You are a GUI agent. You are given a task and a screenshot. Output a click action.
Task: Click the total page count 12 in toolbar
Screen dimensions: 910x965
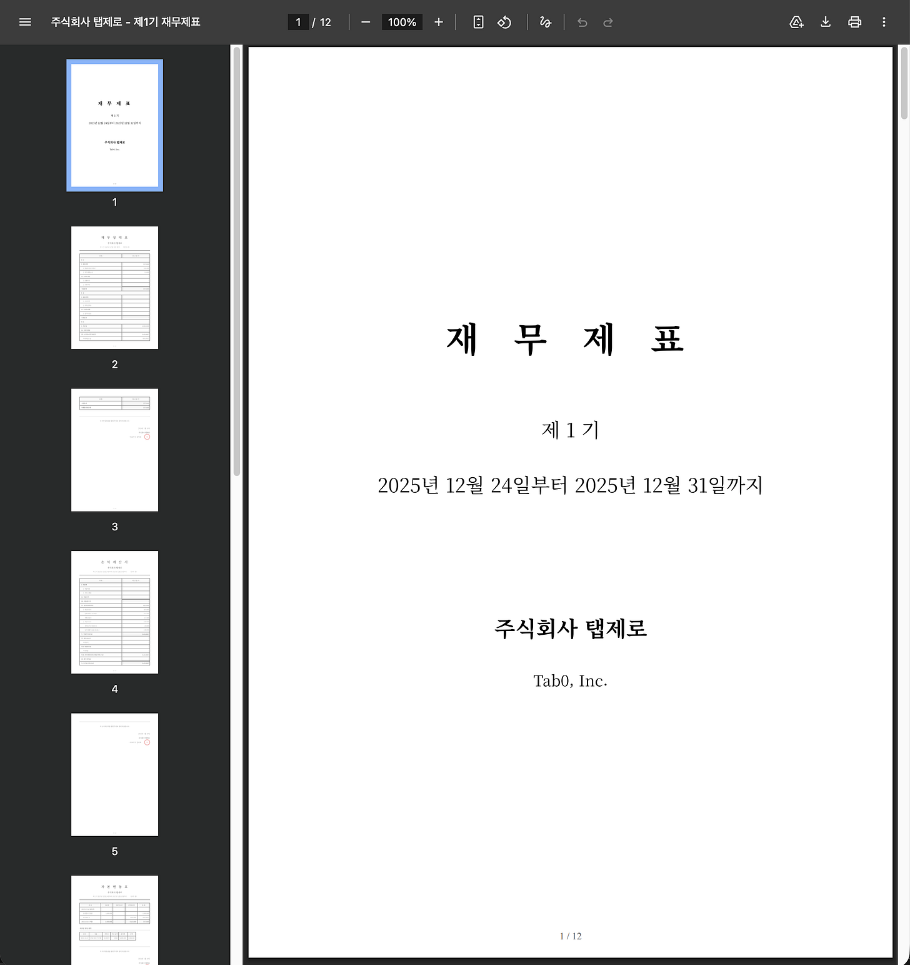[326, 22]
